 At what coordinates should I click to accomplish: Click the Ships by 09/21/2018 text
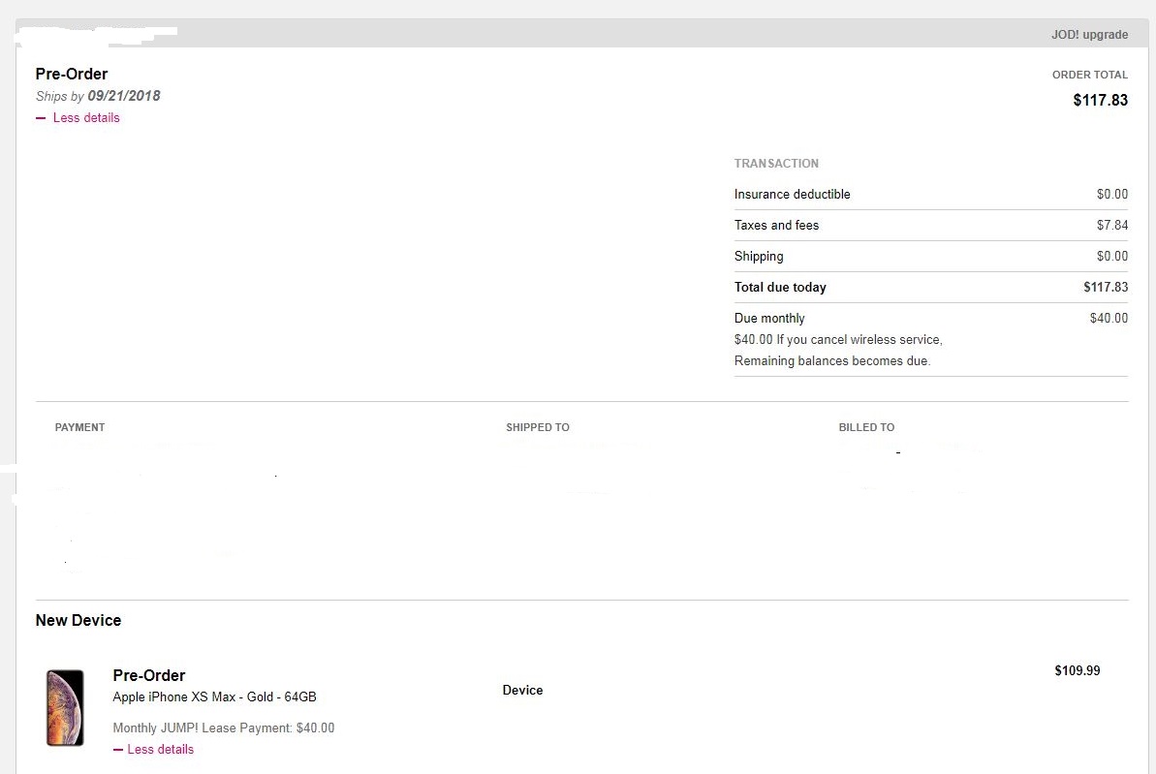pyautogui.click(x=98, y=96)
